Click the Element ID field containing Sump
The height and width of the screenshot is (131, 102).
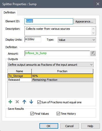[49, 21]
